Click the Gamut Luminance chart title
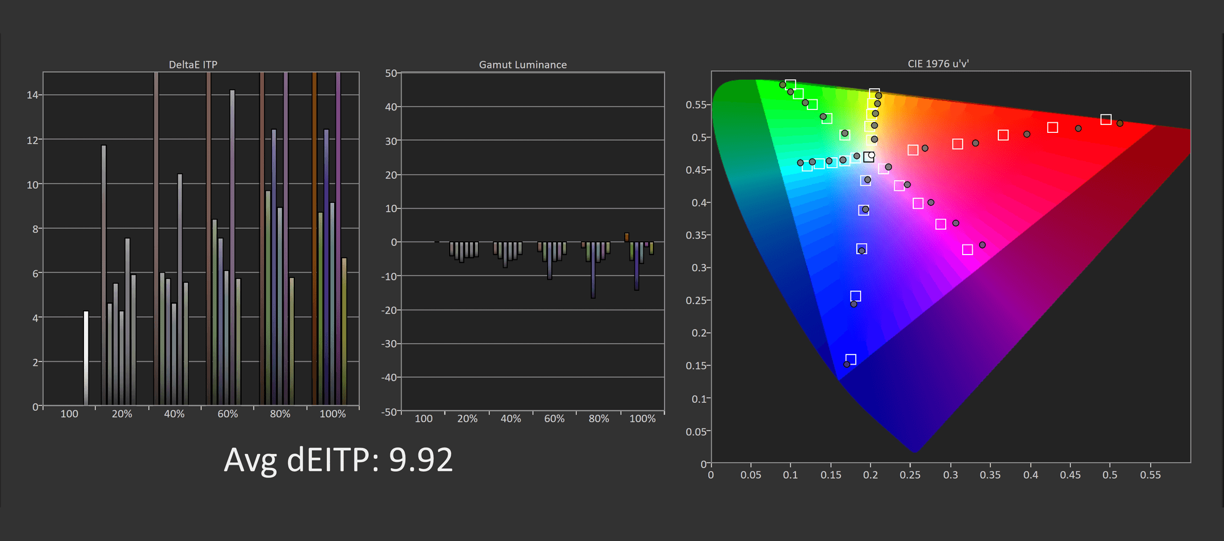This screenshot has width=1224, height=541. point(523,64)
